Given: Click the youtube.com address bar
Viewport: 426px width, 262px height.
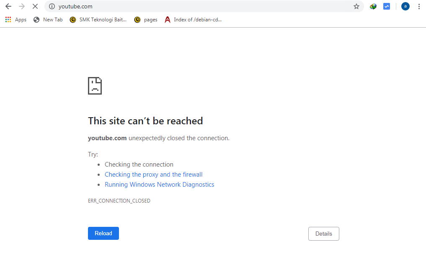Looking at the screenshot, I should 204,6.
